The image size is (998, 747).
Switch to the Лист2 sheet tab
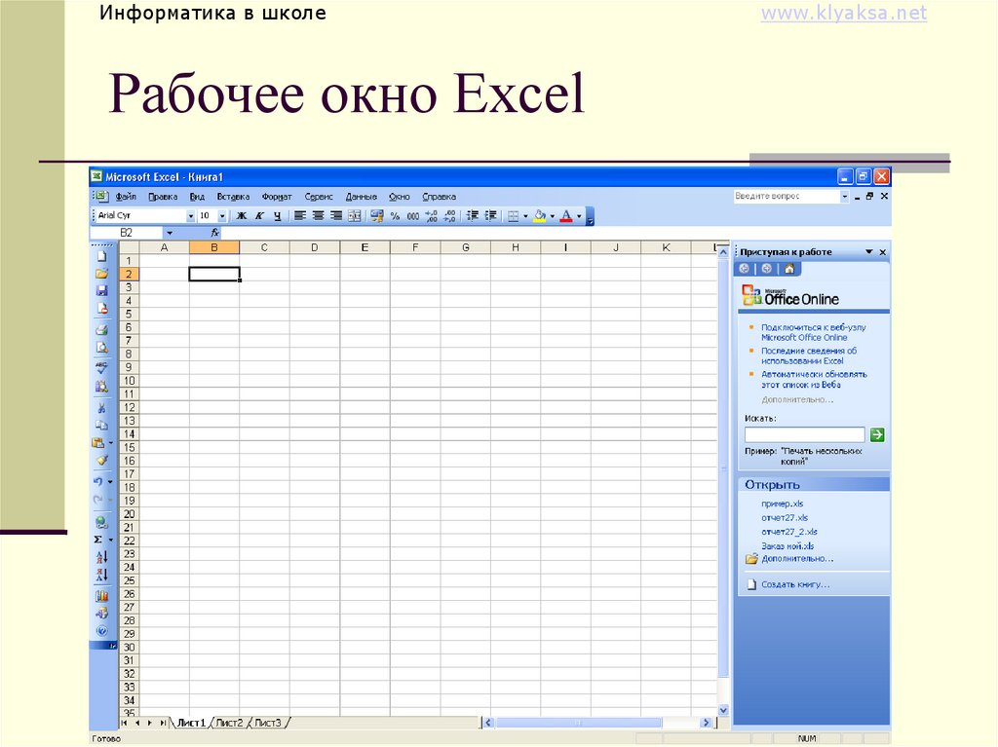coord(229,723)
